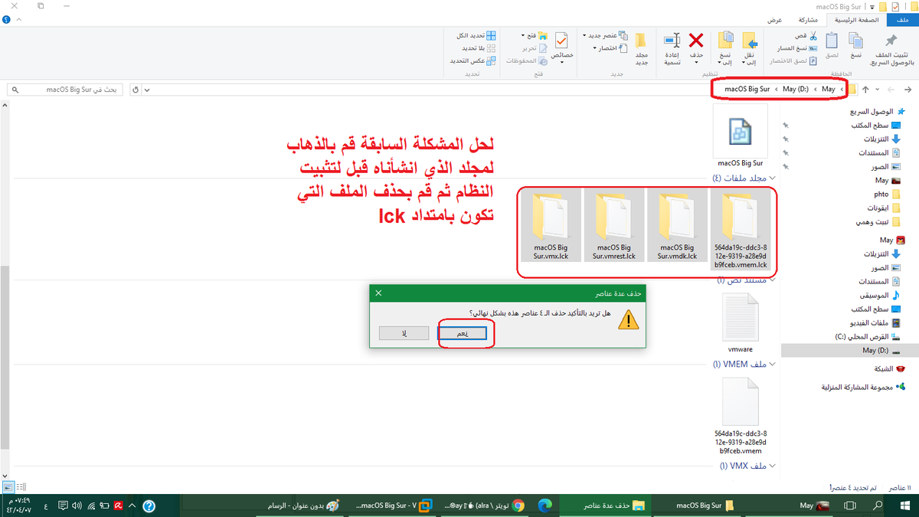Click Invert selection (عكس التحديد)
The image size is (919, 517).
(472, 61)
